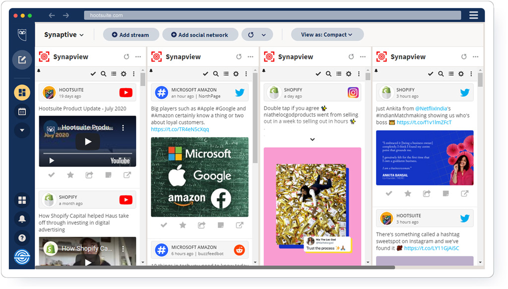Image resolution: width=508 pixels, height=289 pixels.
Task: Open the Ankita Bansal quote image
Action: (425, 158)
